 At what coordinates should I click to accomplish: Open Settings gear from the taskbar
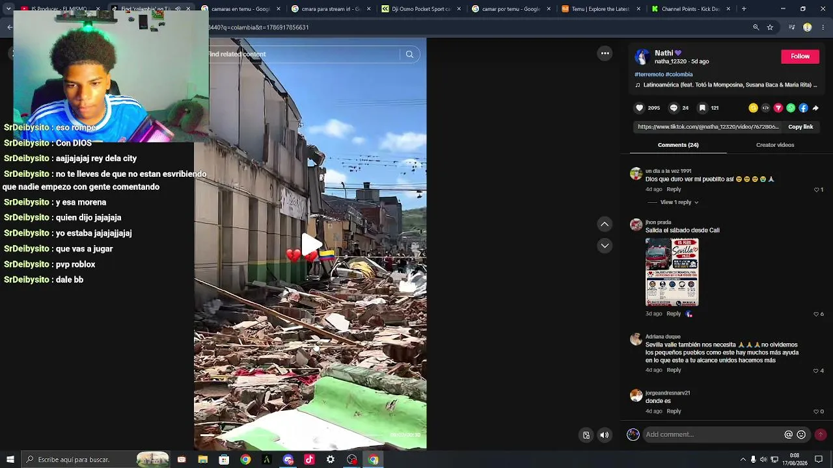click(x=331, y=460)
